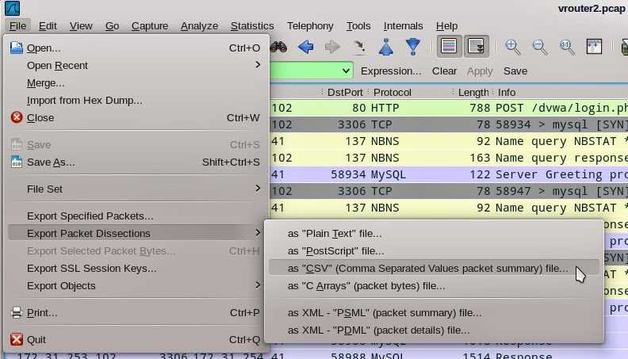Viewport: 628px width, 359px height.
Task: Click the red Close icon in File menu
Action: coord(17,117)
